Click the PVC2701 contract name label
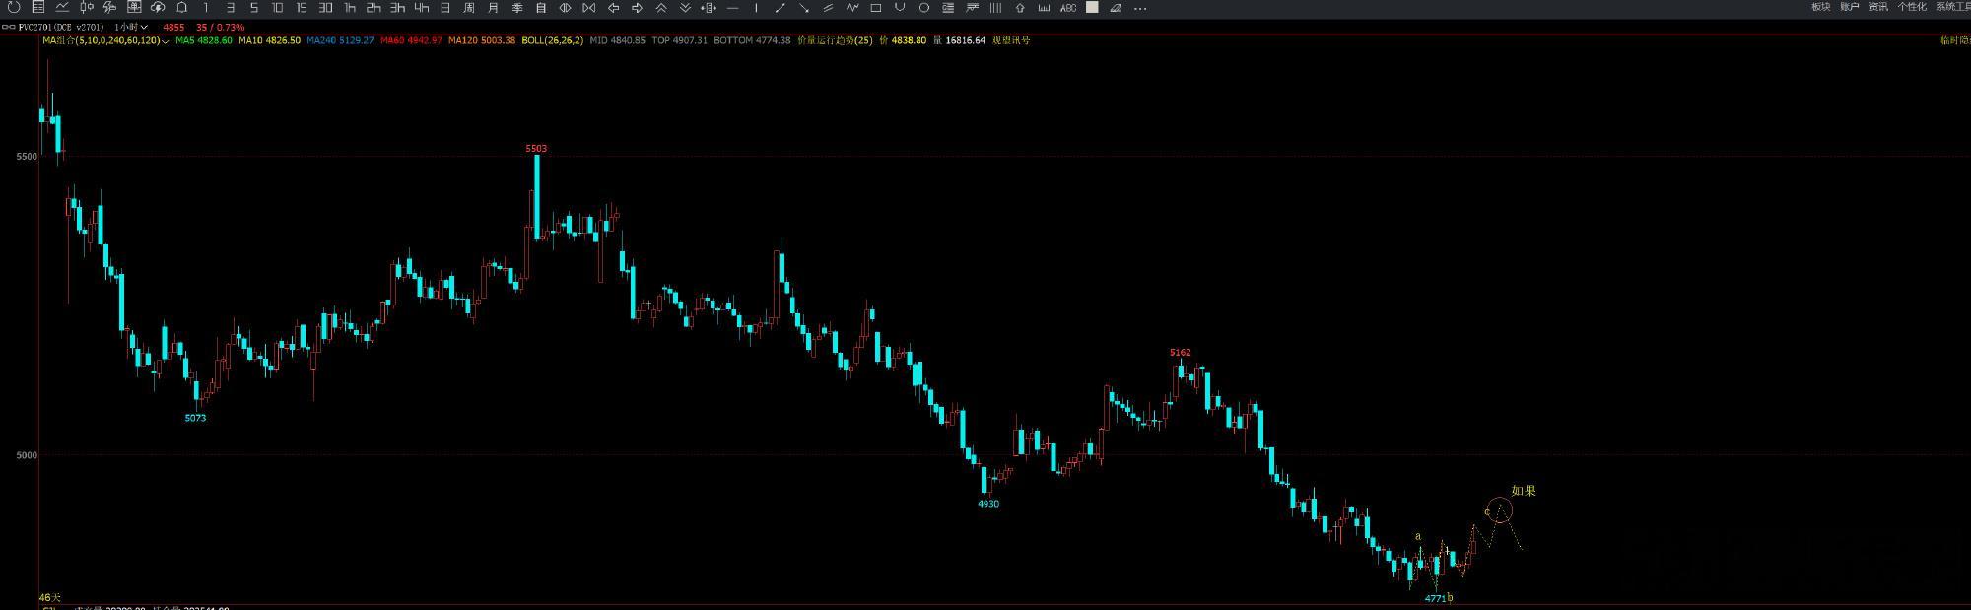 [x=61, y=27]
